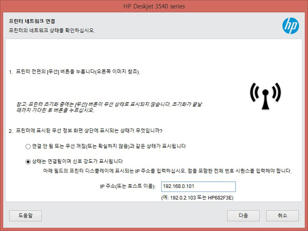Click the HP logo icon

click(x=291, y=26)
